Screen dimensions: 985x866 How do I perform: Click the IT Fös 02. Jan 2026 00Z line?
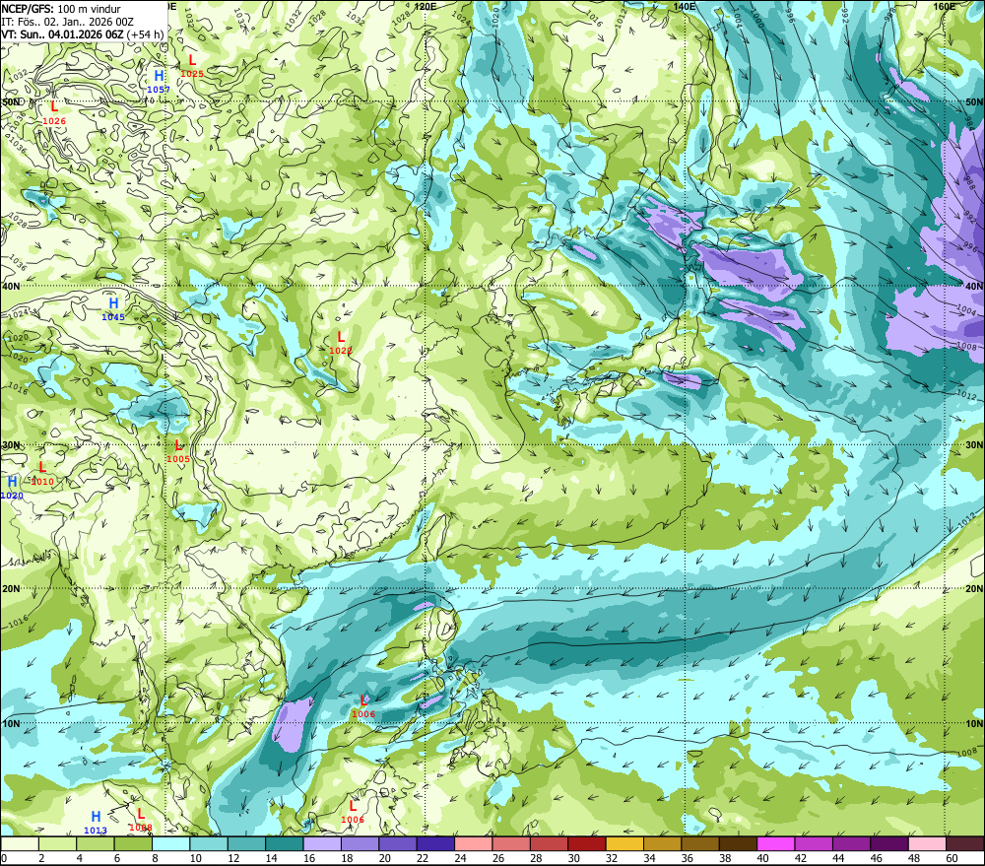click(68, 22)
